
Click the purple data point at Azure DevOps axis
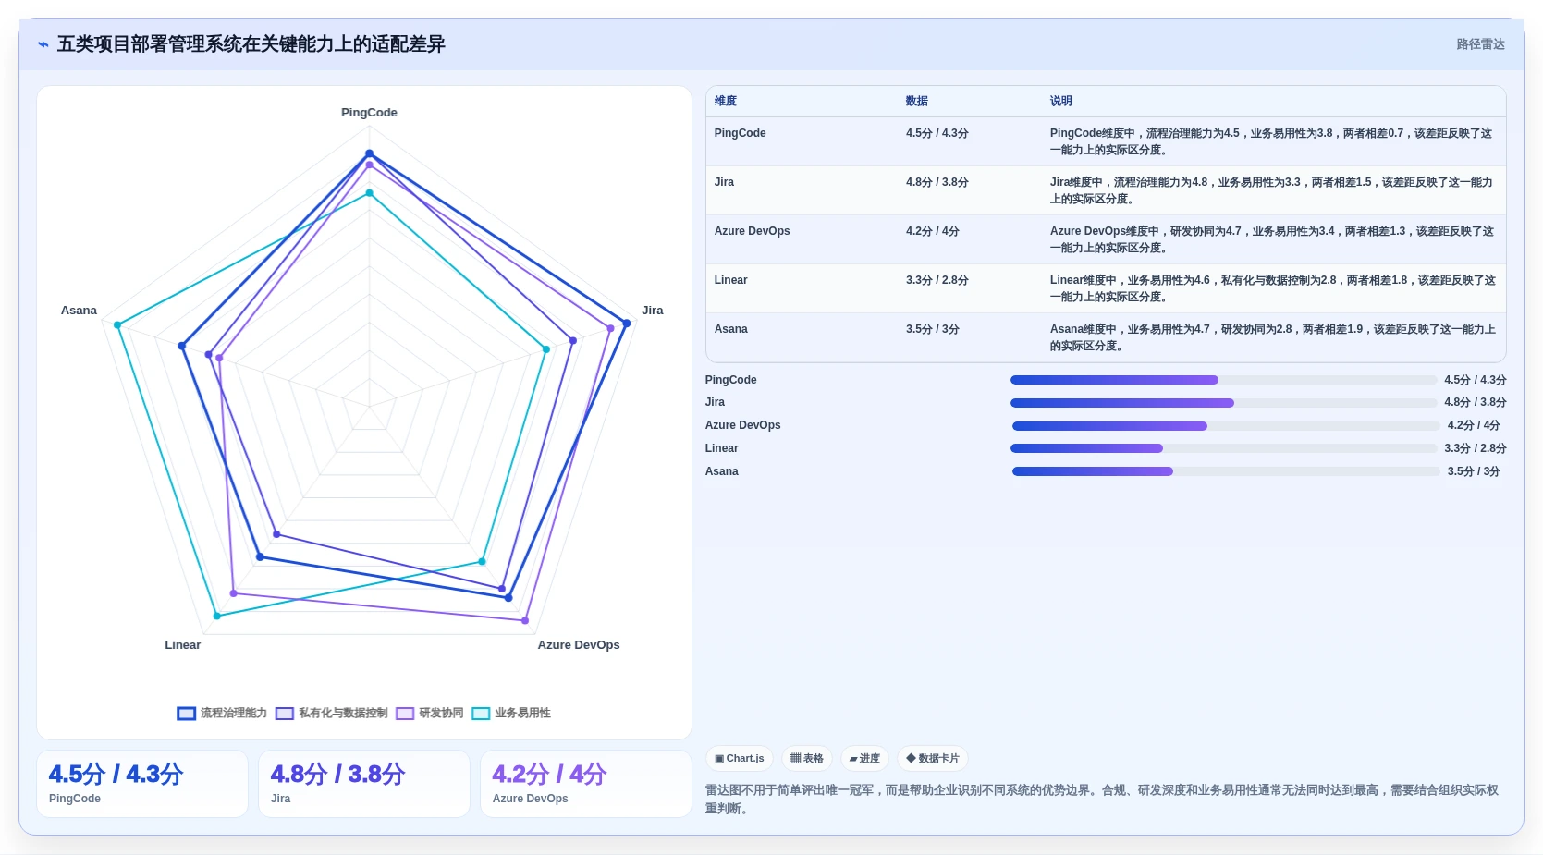[525, 620]
